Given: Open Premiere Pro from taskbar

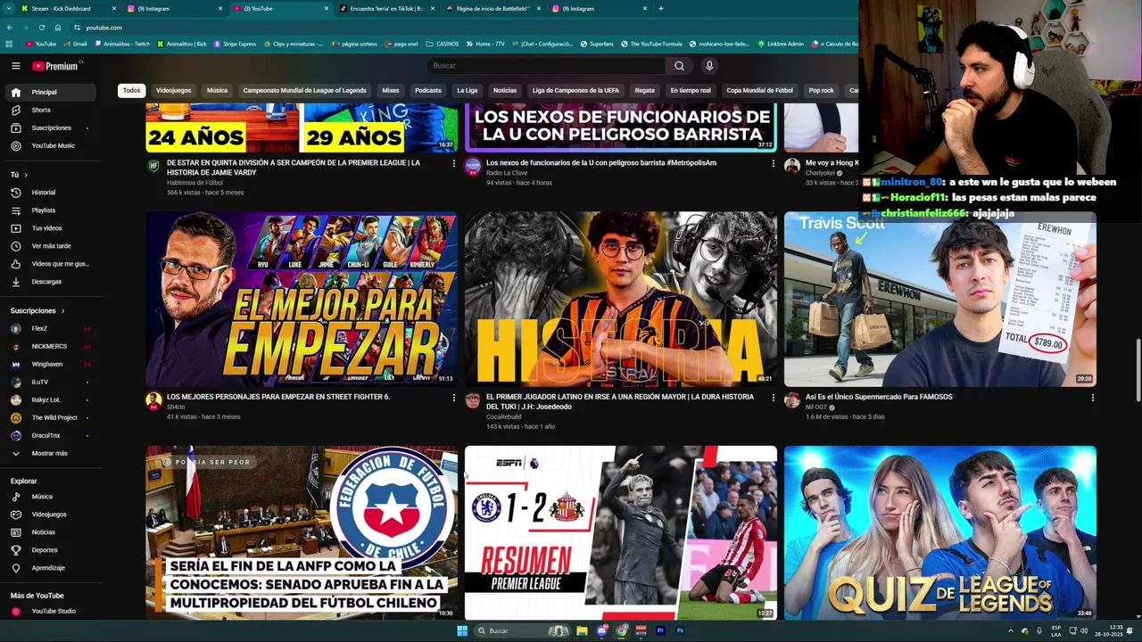Looking at the screenshot, I should tap(660, 630).
